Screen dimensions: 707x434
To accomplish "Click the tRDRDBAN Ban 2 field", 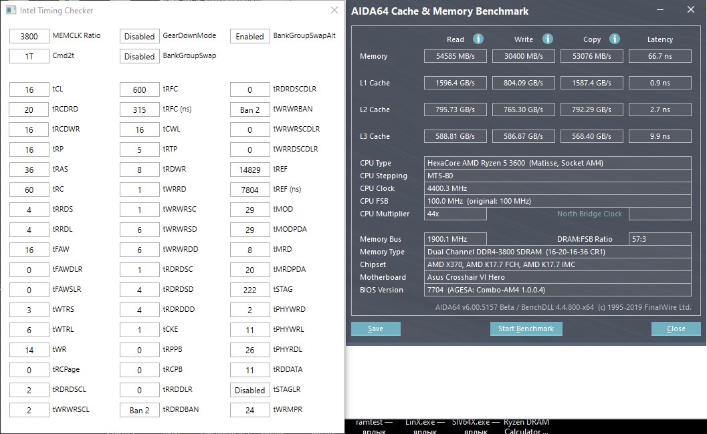I will [139, 410].
